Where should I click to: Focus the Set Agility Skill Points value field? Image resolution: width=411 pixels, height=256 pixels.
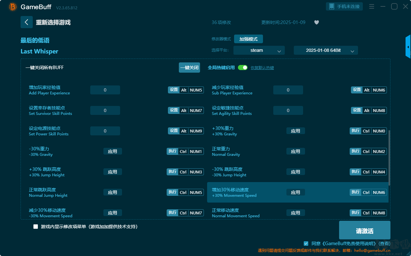288,110
